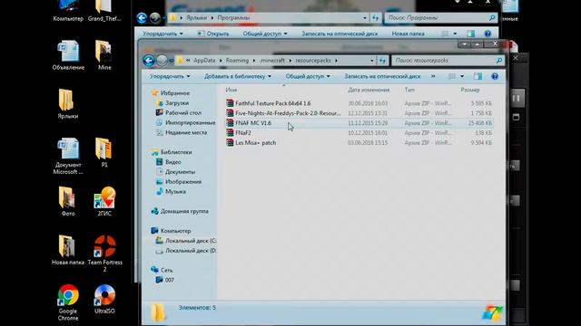This screenshot has height=326, width=581.
Task: Sort by Тип column header
Action: [409, 90]
